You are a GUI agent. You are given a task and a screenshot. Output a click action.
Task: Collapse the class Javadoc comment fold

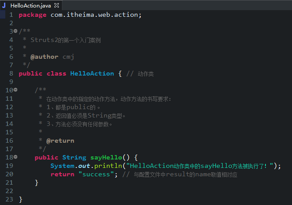coord(15,31)
